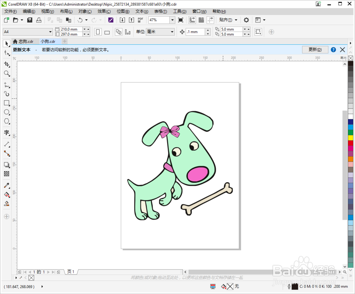This screenshot has width=355, height=294.
Task: Select the Rectangle tool
Action: tap(6, 103)
